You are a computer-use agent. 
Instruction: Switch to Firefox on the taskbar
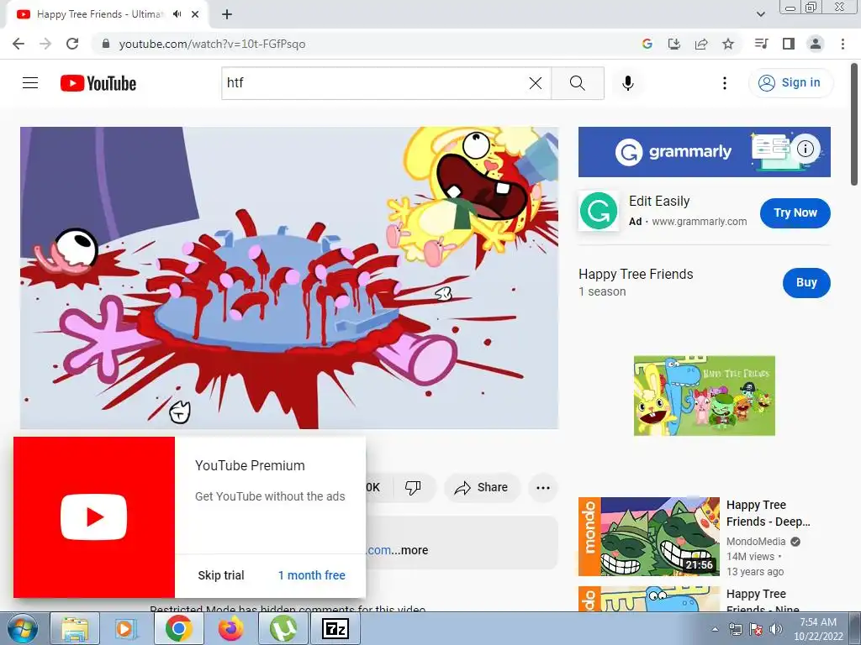[x=231, y=628]
